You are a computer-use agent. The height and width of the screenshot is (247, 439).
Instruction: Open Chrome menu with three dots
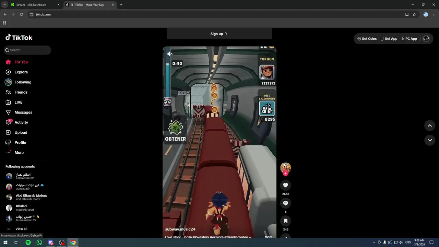coord(434,14)
